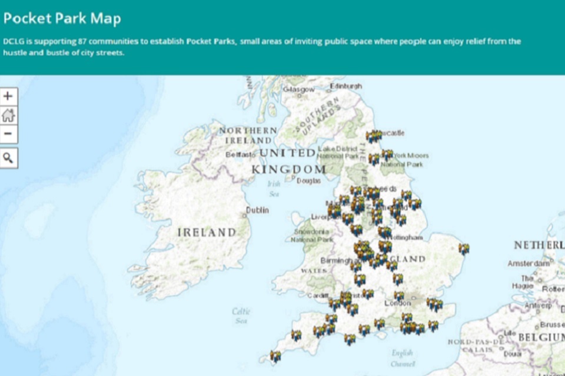The height and width of the screenshot is (376, 565).
Task: Reset map to home extent
Action: (x=9, y=116)
